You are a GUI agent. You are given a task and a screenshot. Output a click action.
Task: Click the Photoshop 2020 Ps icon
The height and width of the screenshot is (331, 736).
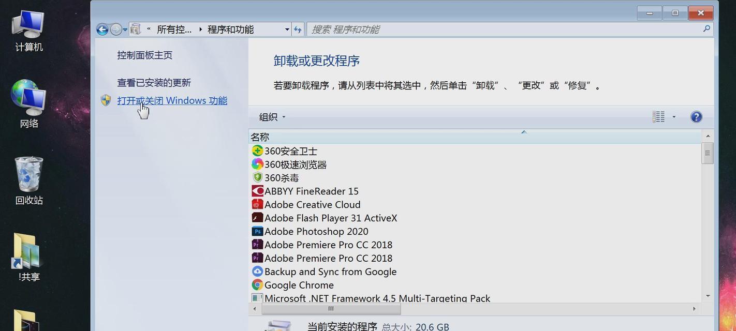click(x=257, y=231)
